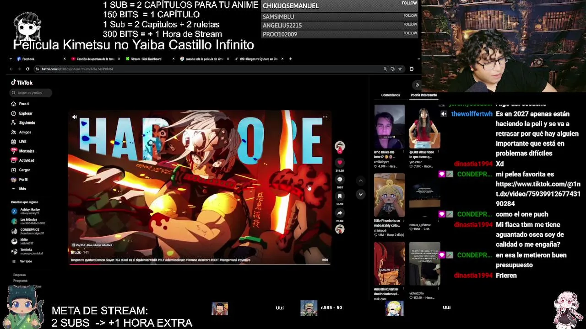Close the Tengen vs Gyutaro browser tab
Screen dimensions: 586x329
[282, 59]
